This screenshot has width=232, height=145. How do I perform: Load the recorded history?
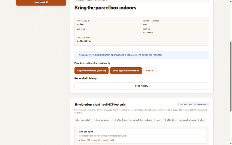(142, 86)
